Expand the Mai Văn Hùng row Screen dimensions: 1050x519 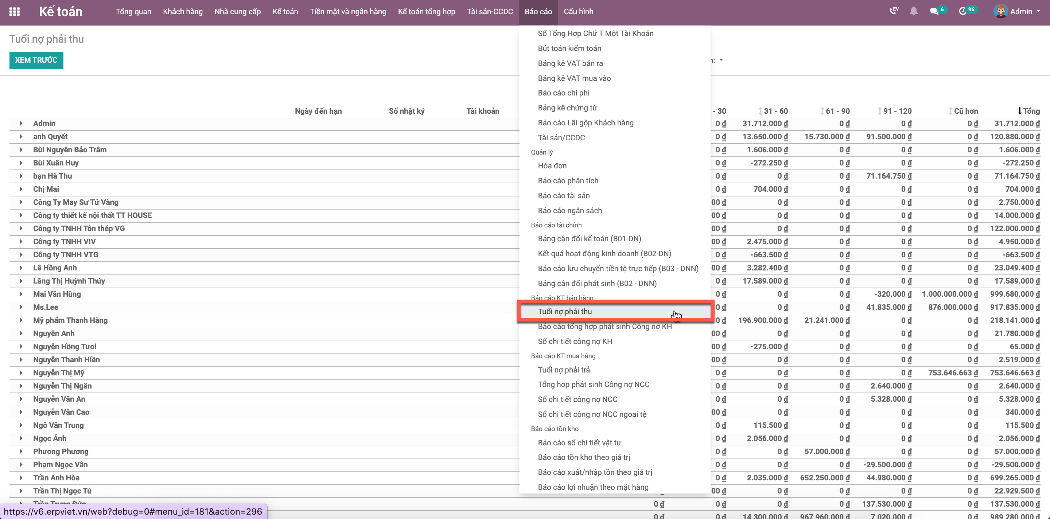pos(21,294)
